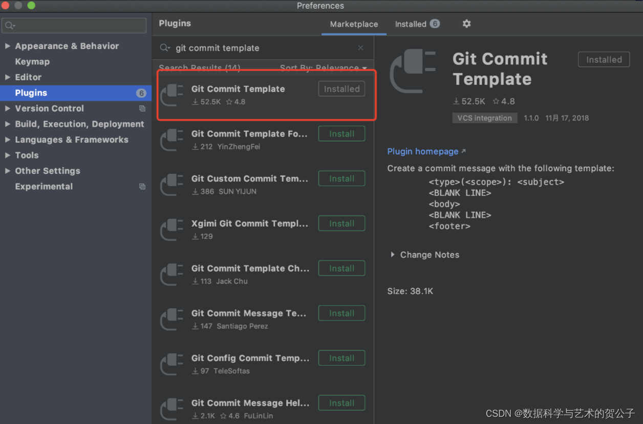The height and width of the screenshot is (424, 643).
Task: Expand the Tools settings node
Action: pos(7,155)
